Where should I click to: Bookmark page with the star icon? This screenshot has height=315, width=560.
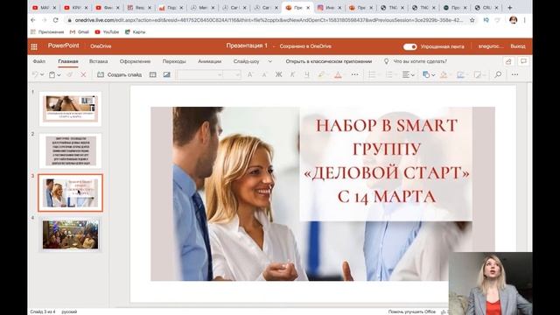[x=472, y=20]
